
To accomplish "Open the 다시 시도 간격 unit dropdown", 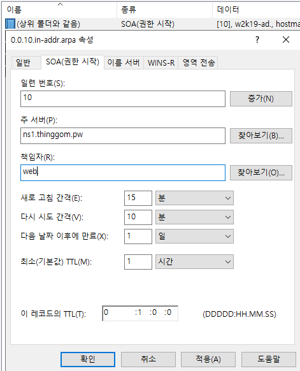I will (x=194, y=217).
